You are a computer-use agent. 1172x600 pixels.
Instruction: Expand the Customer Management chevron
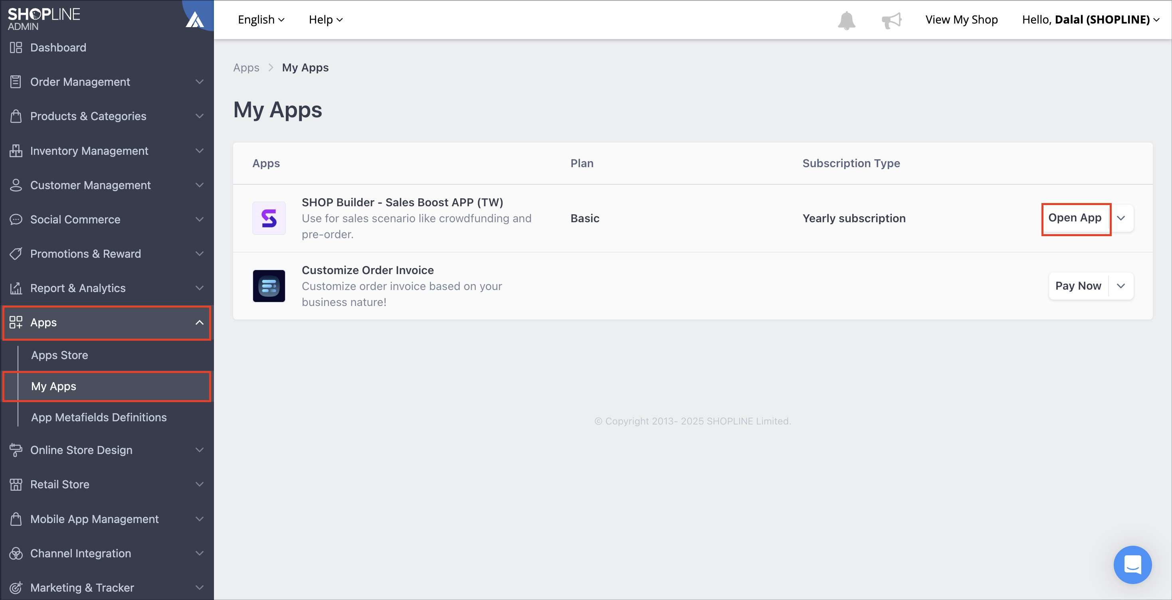pos(199,185)
